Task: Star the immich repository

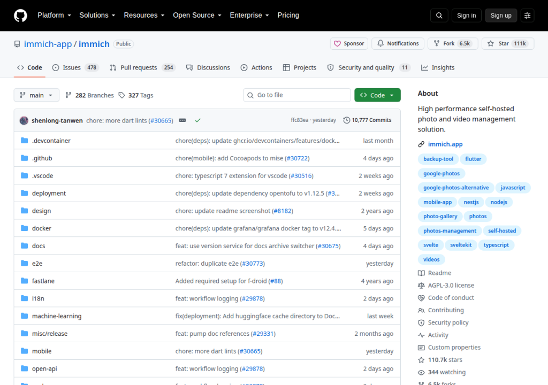Action: point(508,44)
